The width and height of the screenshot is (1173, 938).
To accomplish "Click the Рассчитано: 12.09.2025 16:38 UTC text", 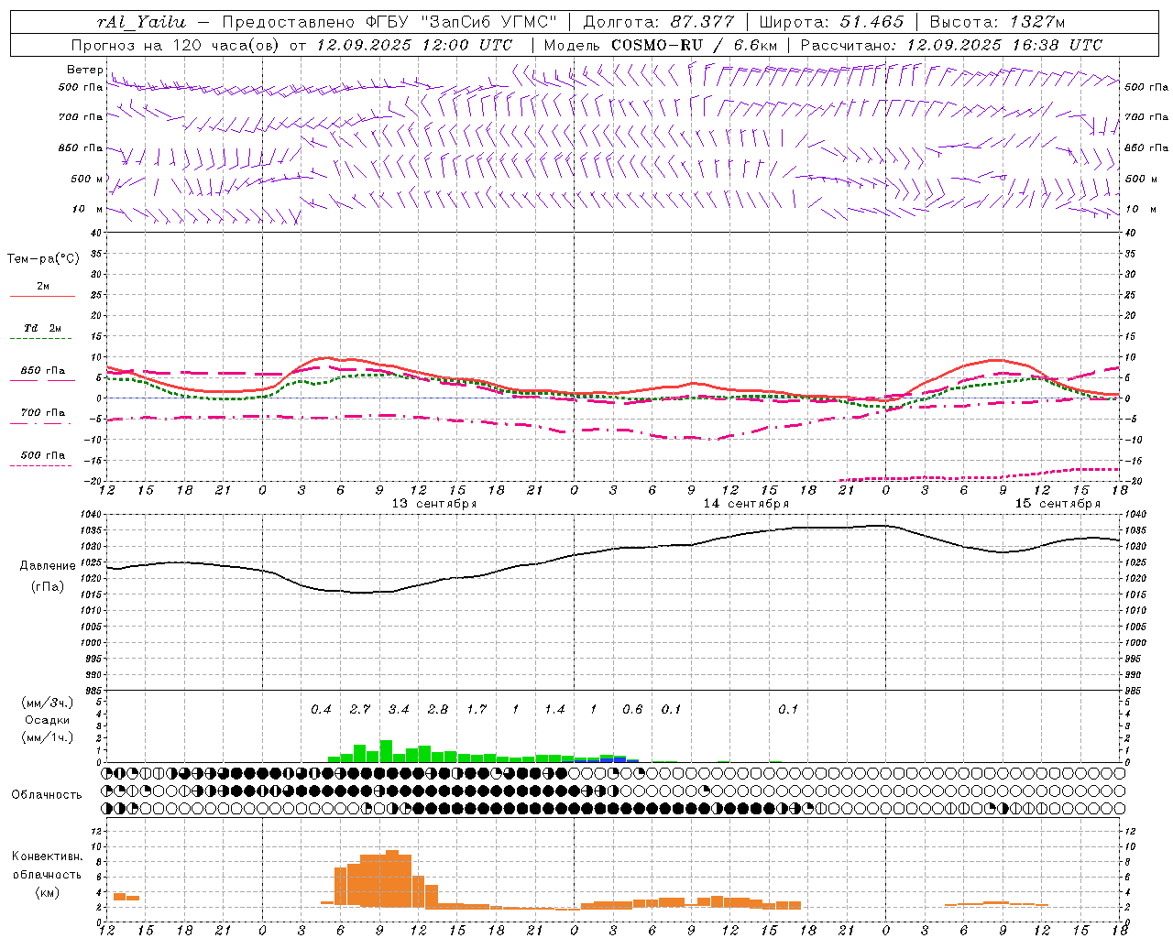I will (951, 45).
